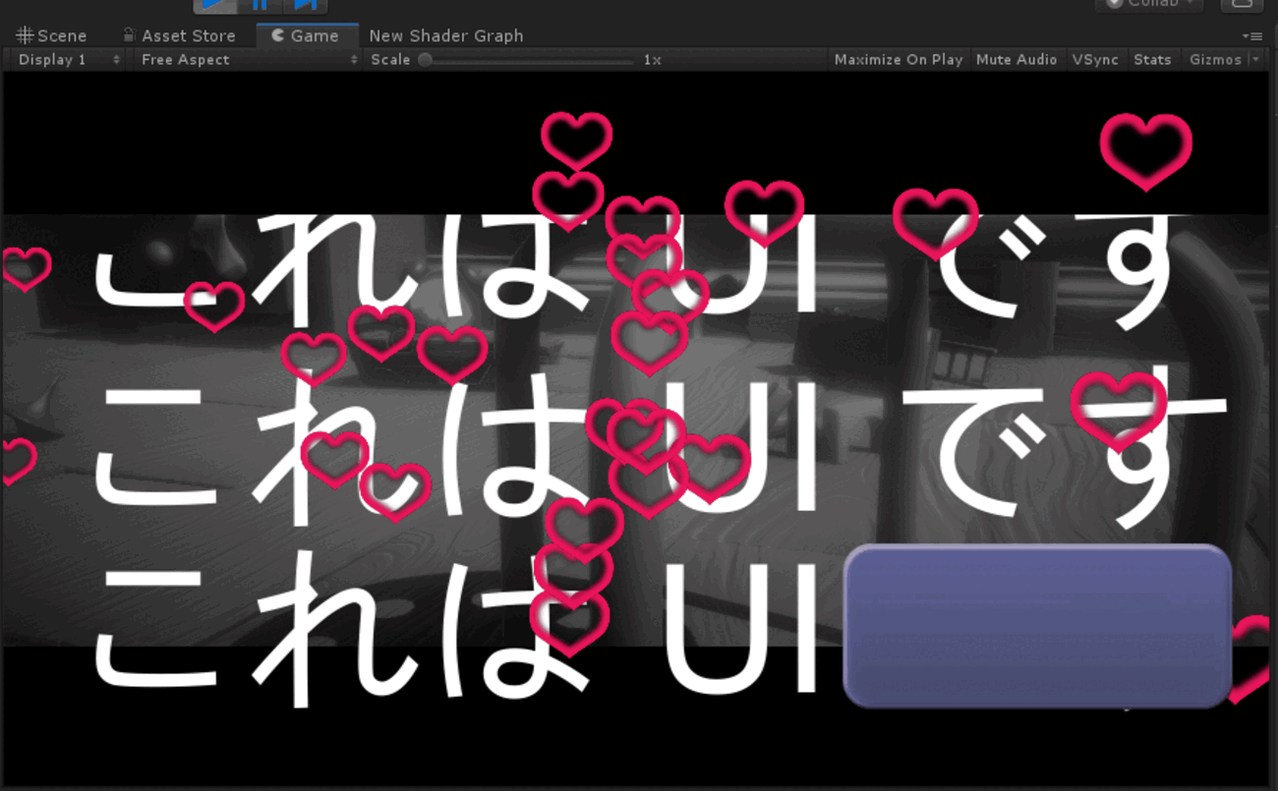Screen dimensions: 1278x791
Task: Pause the running game
Action: 261,5
